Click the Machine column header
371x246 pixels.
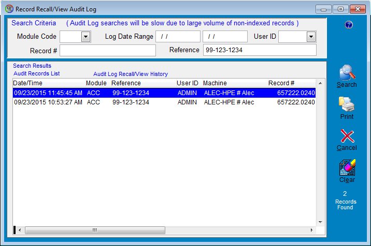[235, 83]
